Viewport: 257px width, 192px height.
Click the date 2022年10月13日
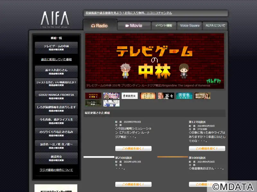(132, 162)
